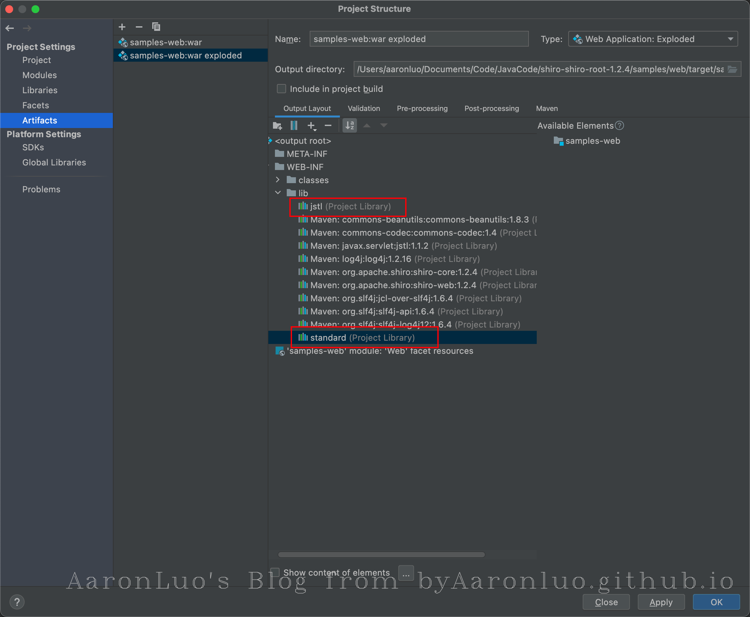Image resolution: width=750 pixels, height=617 pixels.
Task: Click the back navigation arrow
Action: tap(10, 28)
